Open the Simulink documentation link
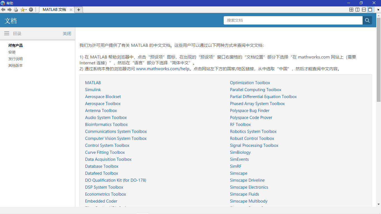Viewport: 381px width, 214px height. tap(93, 90)
